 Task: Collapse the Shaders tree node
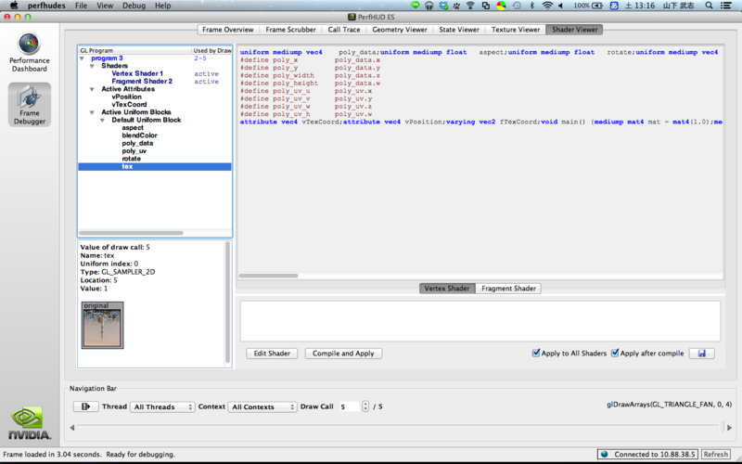click(92, 66)
